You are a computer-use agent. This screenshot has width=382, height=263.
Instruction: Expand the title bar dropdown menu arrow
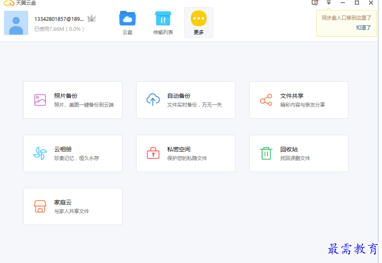[329, 3]
